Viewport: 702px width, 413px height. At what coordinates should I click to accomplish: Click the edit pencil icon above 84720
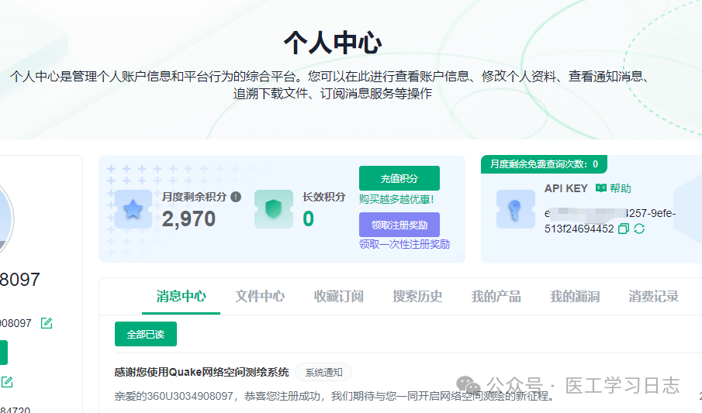coord(7,382)
